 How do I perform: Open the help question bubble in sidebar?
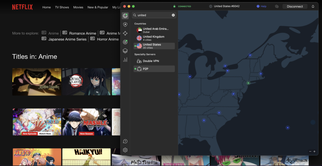pyautogui.click(x=125, y=141)
